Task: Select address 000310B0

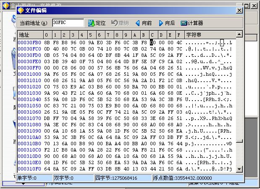Action: pyautogui.click(x=29, y=144)
